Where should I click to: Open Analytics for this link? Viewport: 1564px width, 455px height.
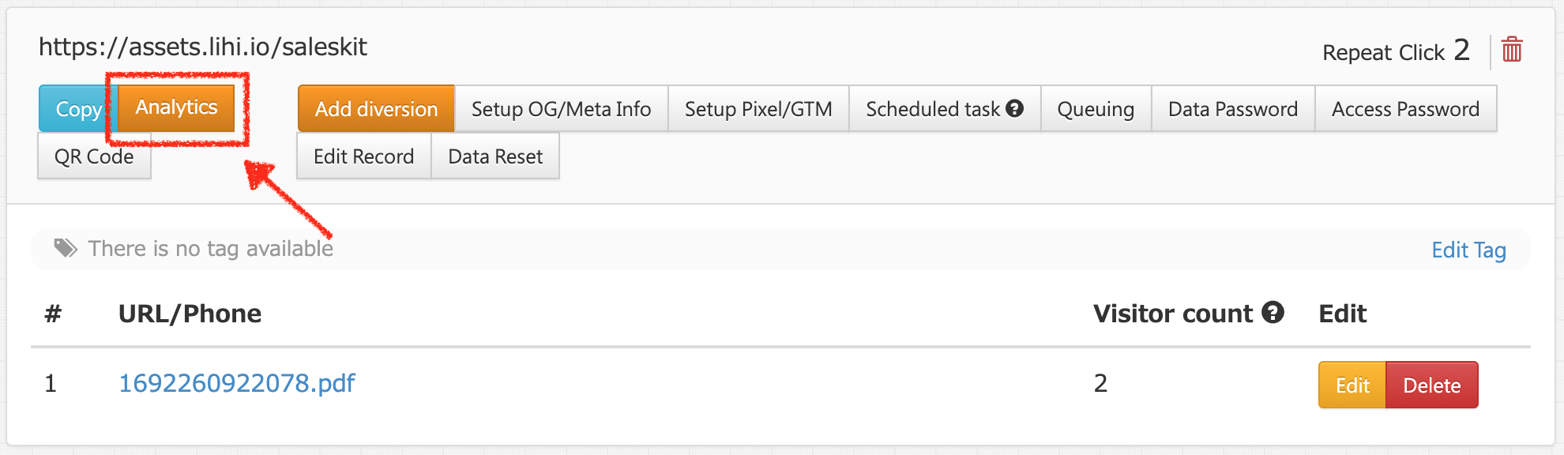tap(176, 107)
